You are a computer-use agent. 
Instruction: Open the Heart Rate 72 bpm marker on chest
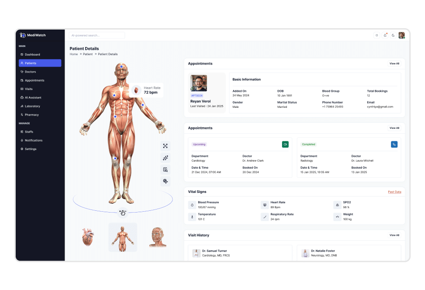(148, 90)
